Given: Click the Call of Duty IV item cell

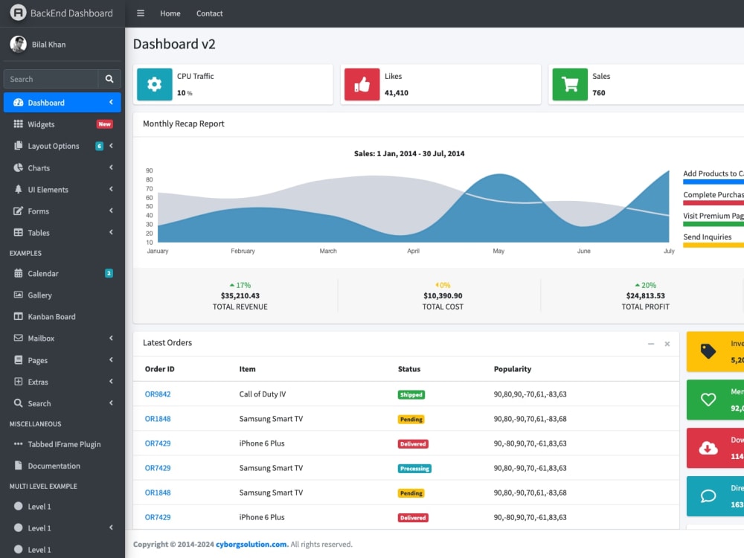Looking at the screenshot, I should pyautogui.click(x=263, y=394).
